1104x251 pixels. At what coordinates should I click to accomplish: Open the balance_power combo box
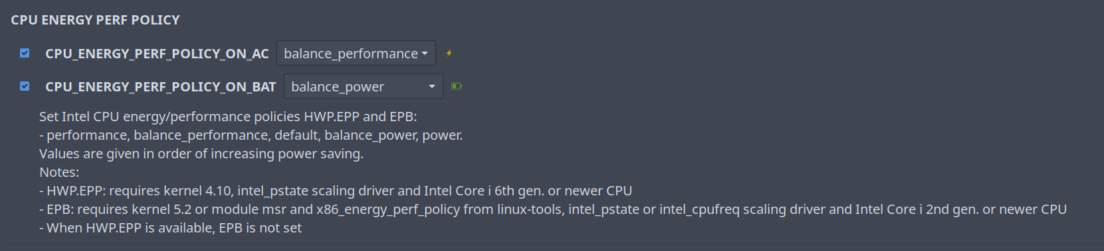[x=364, y=86]
